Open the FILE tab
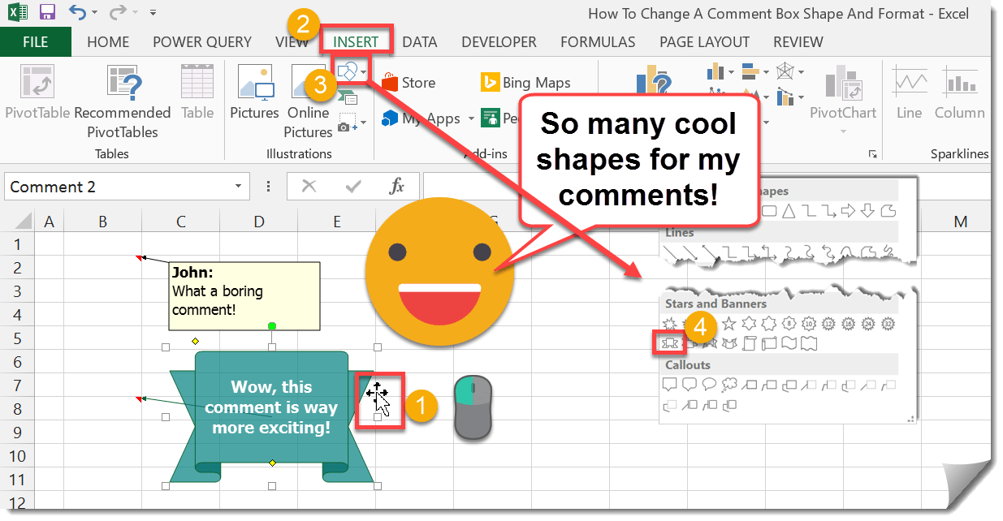 tap(35, 41)
